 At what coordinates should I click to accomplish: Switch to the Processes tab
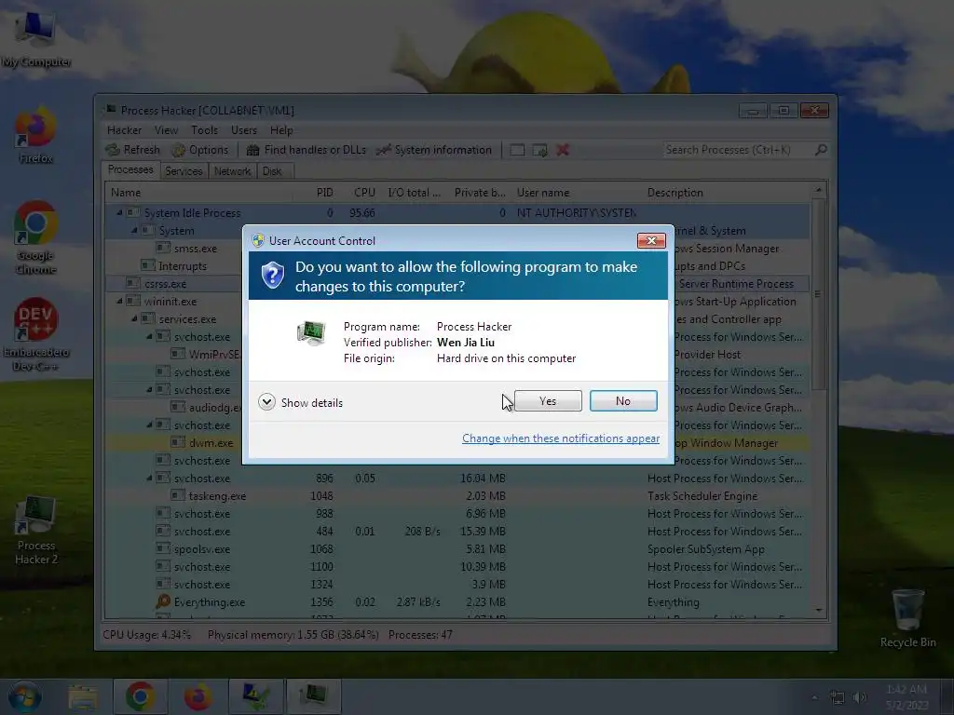coord(130,169)
